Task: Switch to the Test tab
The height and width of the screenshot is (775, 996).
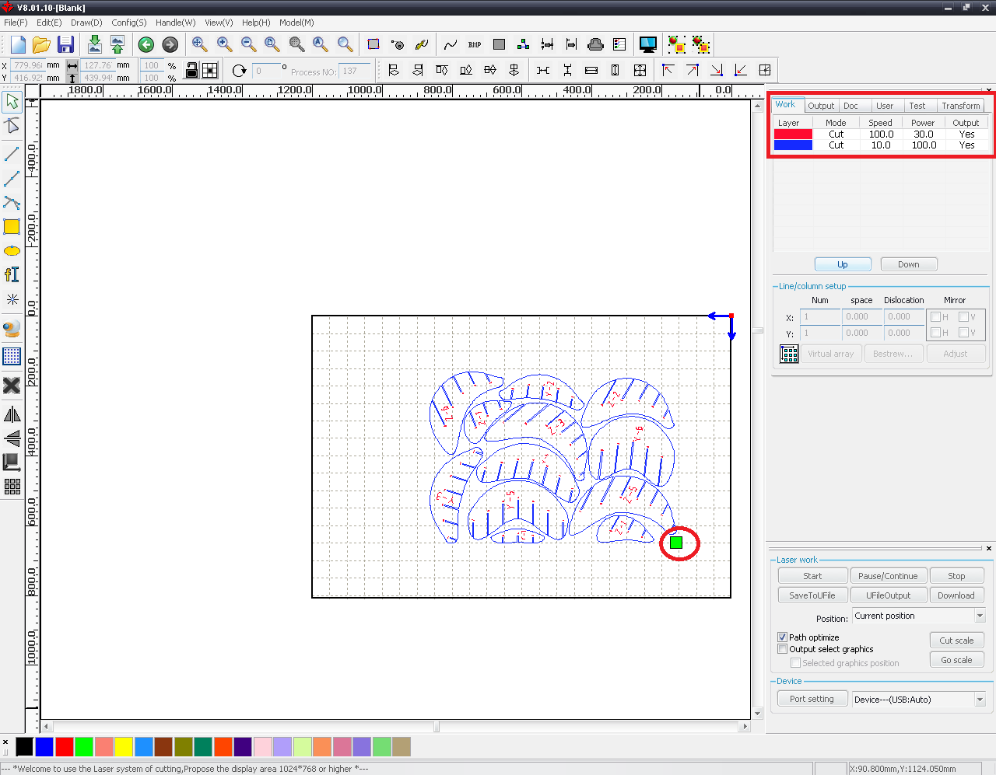Action: click(x=917, y=106)
